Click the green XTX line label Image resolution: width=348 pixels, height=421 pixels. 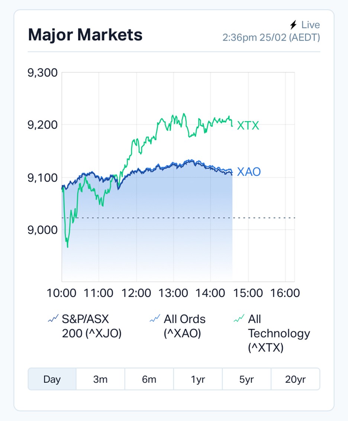click(x=248, y=126)
